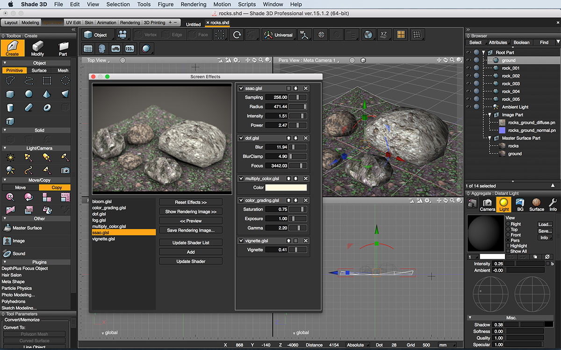
Task: Select the Front view radio button
Action: (508, 235)
